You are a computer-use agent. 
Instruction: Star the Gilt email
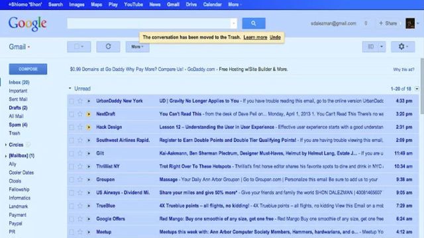(80, 153)
